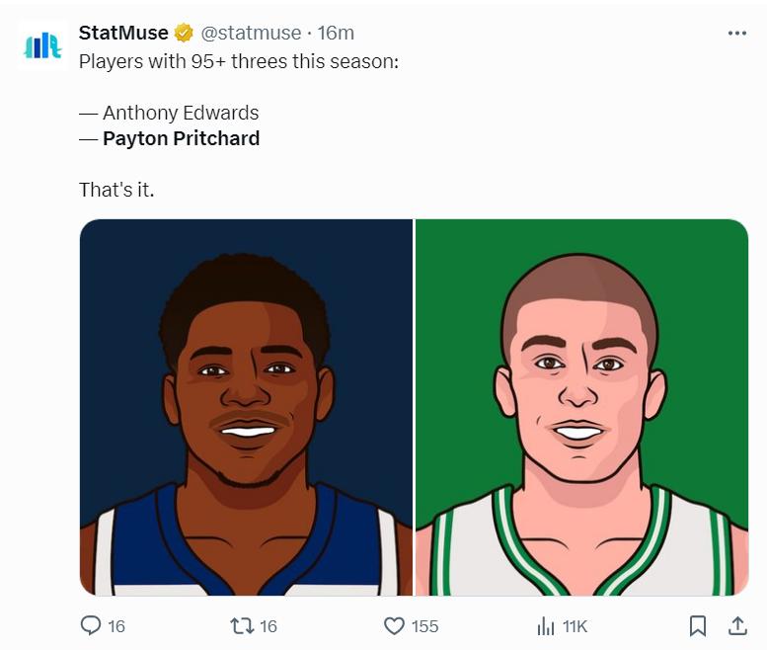Click the 11K views count
This screenshot has width=767, height=650.
[x=575, y=626]
